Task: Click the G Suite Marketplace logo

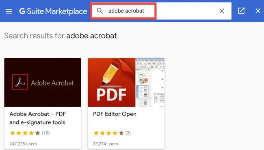Action: click(53, 11)
